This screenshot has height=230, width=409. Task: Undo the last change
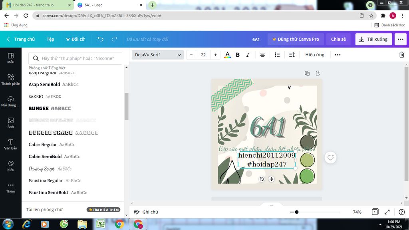(x=100, y=39)
